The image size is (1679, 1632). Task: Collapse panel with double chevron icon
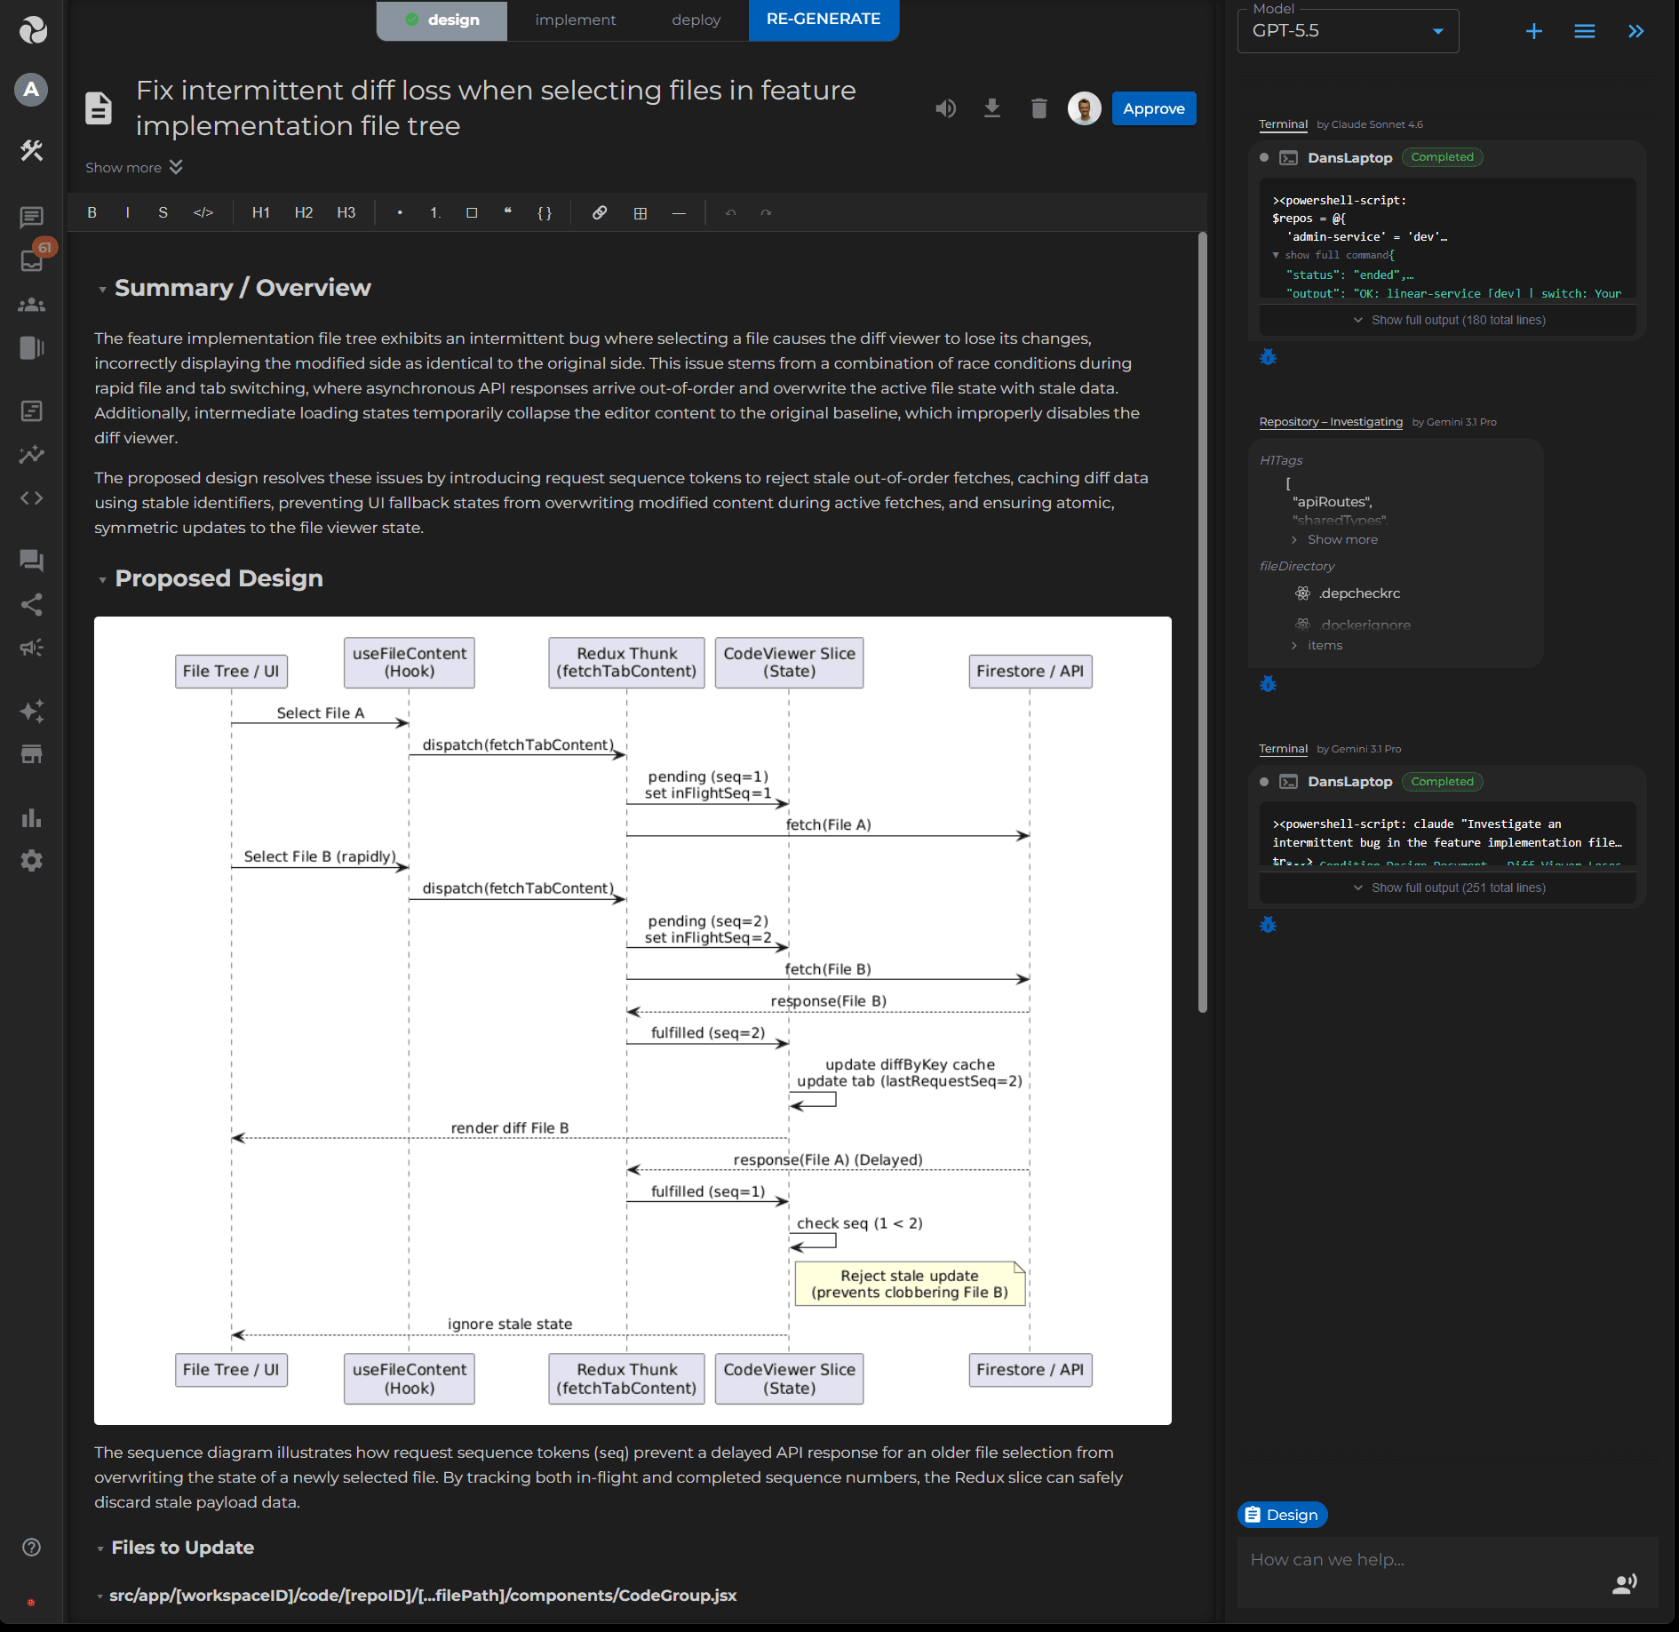click(1635, 32)
